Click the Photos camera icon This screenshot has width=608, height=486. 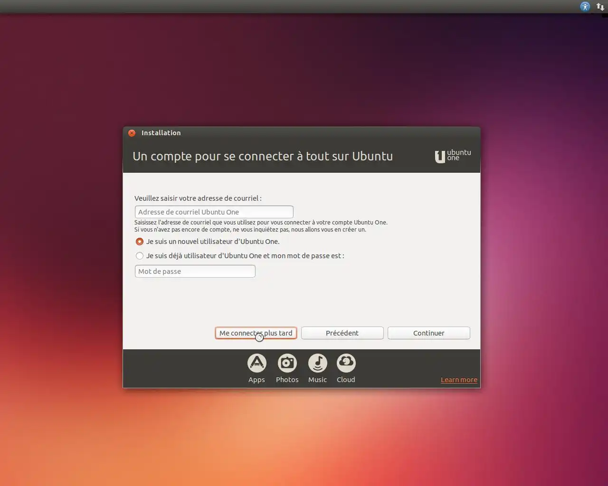(x=287, y=364)
